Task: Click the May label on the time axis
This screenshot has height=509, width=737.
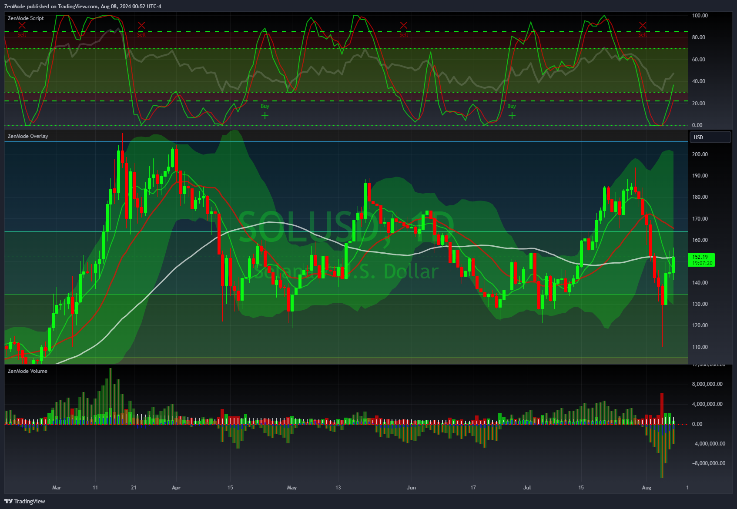Action: click(x=292, y=488)
